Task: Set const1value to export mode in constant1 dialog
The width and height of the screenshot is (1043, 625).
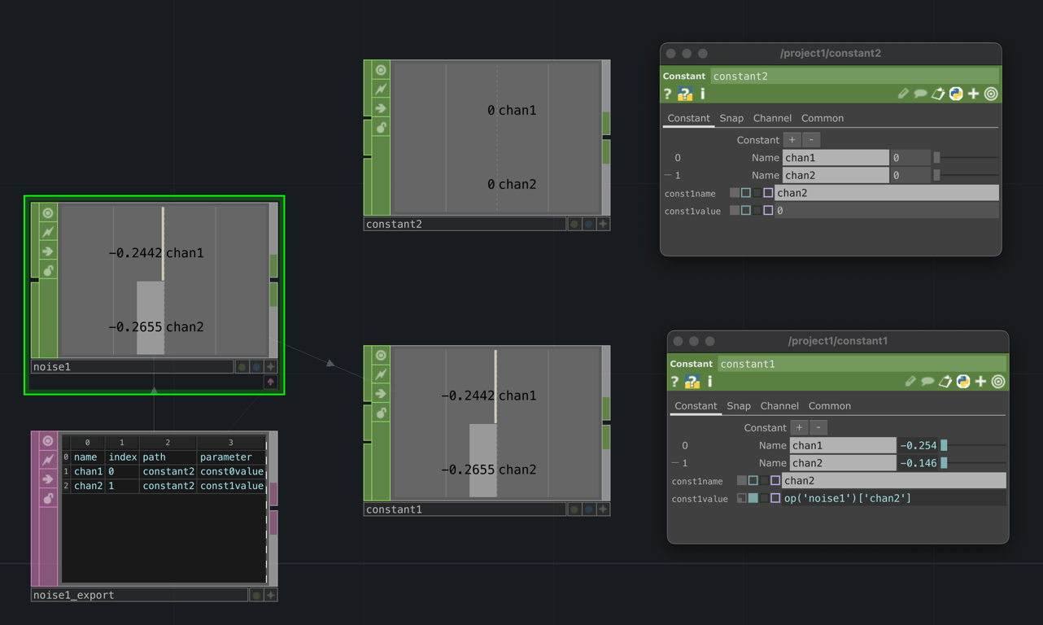Action: click(764, 498)
